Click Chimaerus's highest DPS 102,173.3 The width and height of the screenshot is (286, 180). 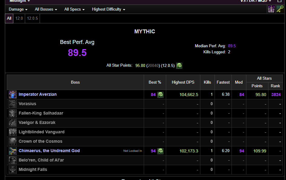(189, 151)
